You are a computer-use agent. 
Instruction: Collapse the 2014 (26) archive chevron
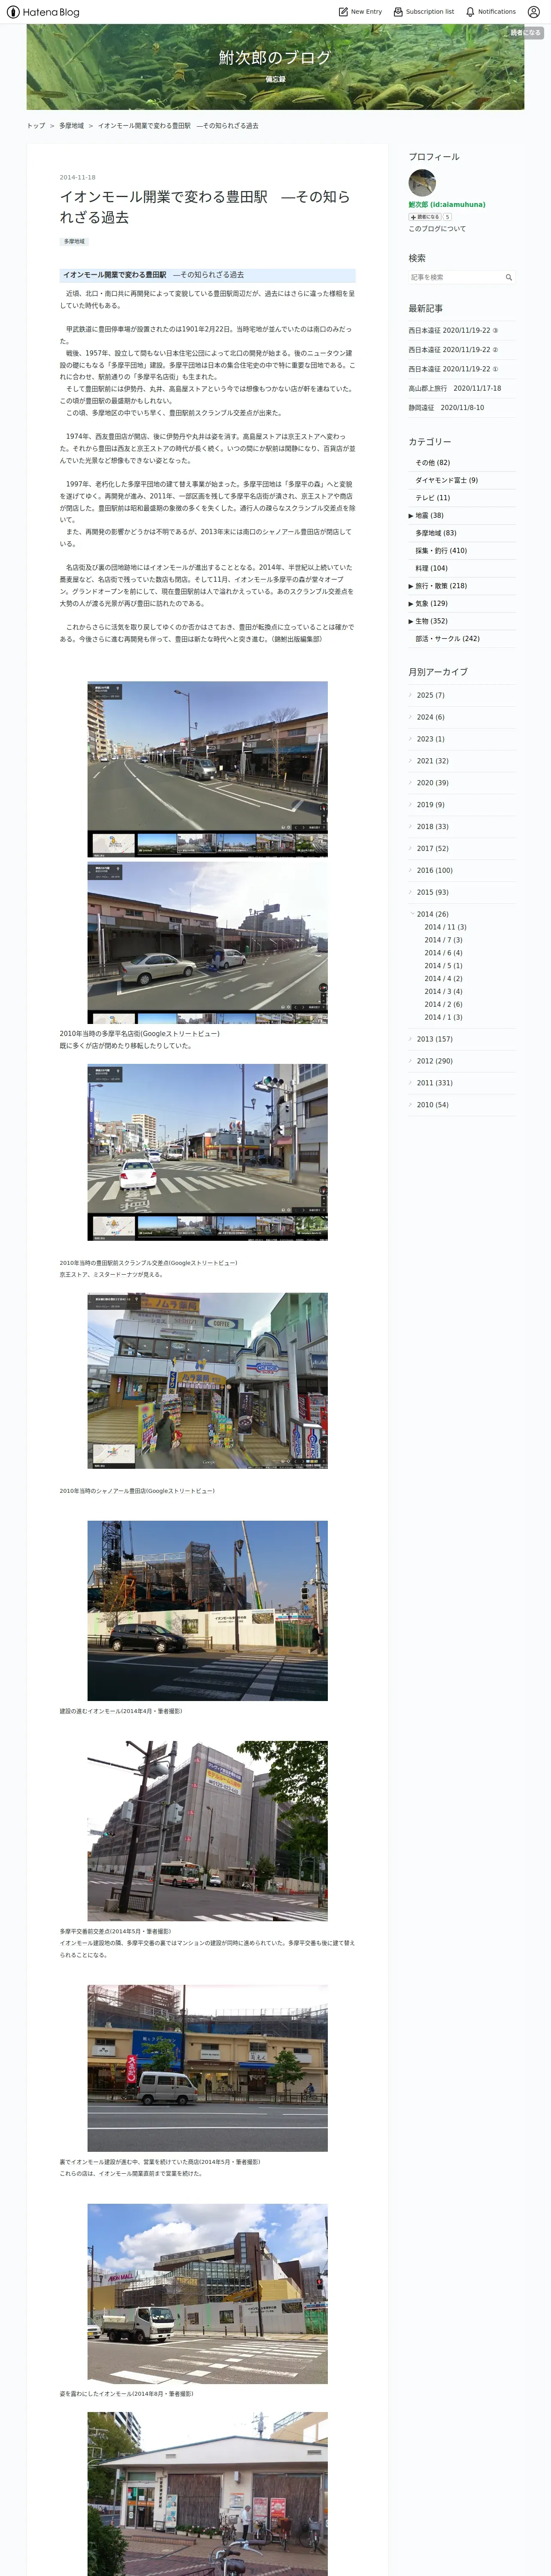tap(411, 914)
